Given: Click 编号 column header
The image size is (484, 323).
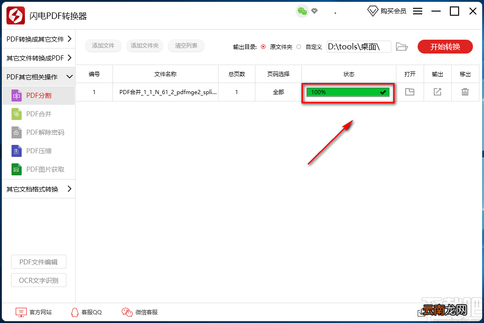Looking at the screenshot, I should pyautogui.click(x=94, y=74).
